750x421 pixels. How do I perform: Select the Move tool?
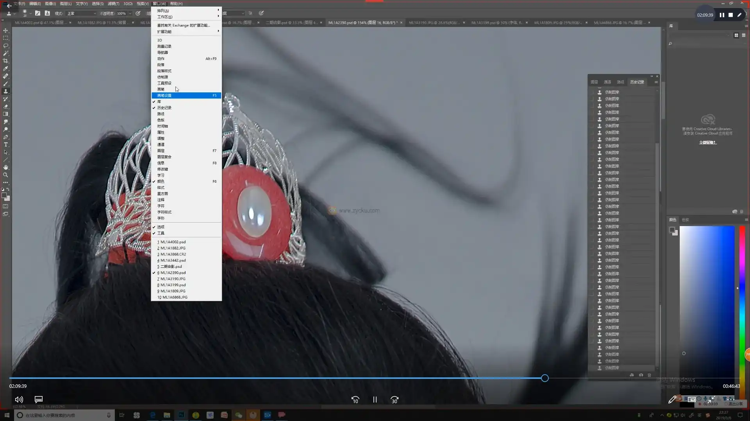click(5, 30)
